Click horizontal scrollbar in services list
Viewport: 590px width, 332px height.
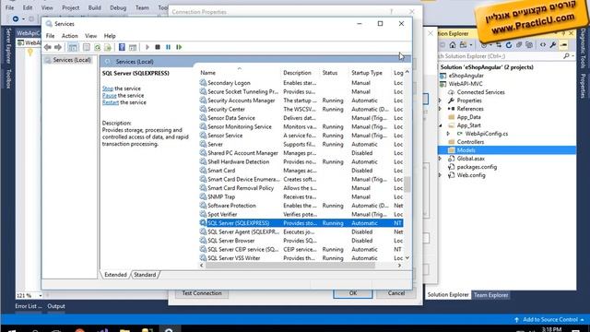[x=289, y=266]
